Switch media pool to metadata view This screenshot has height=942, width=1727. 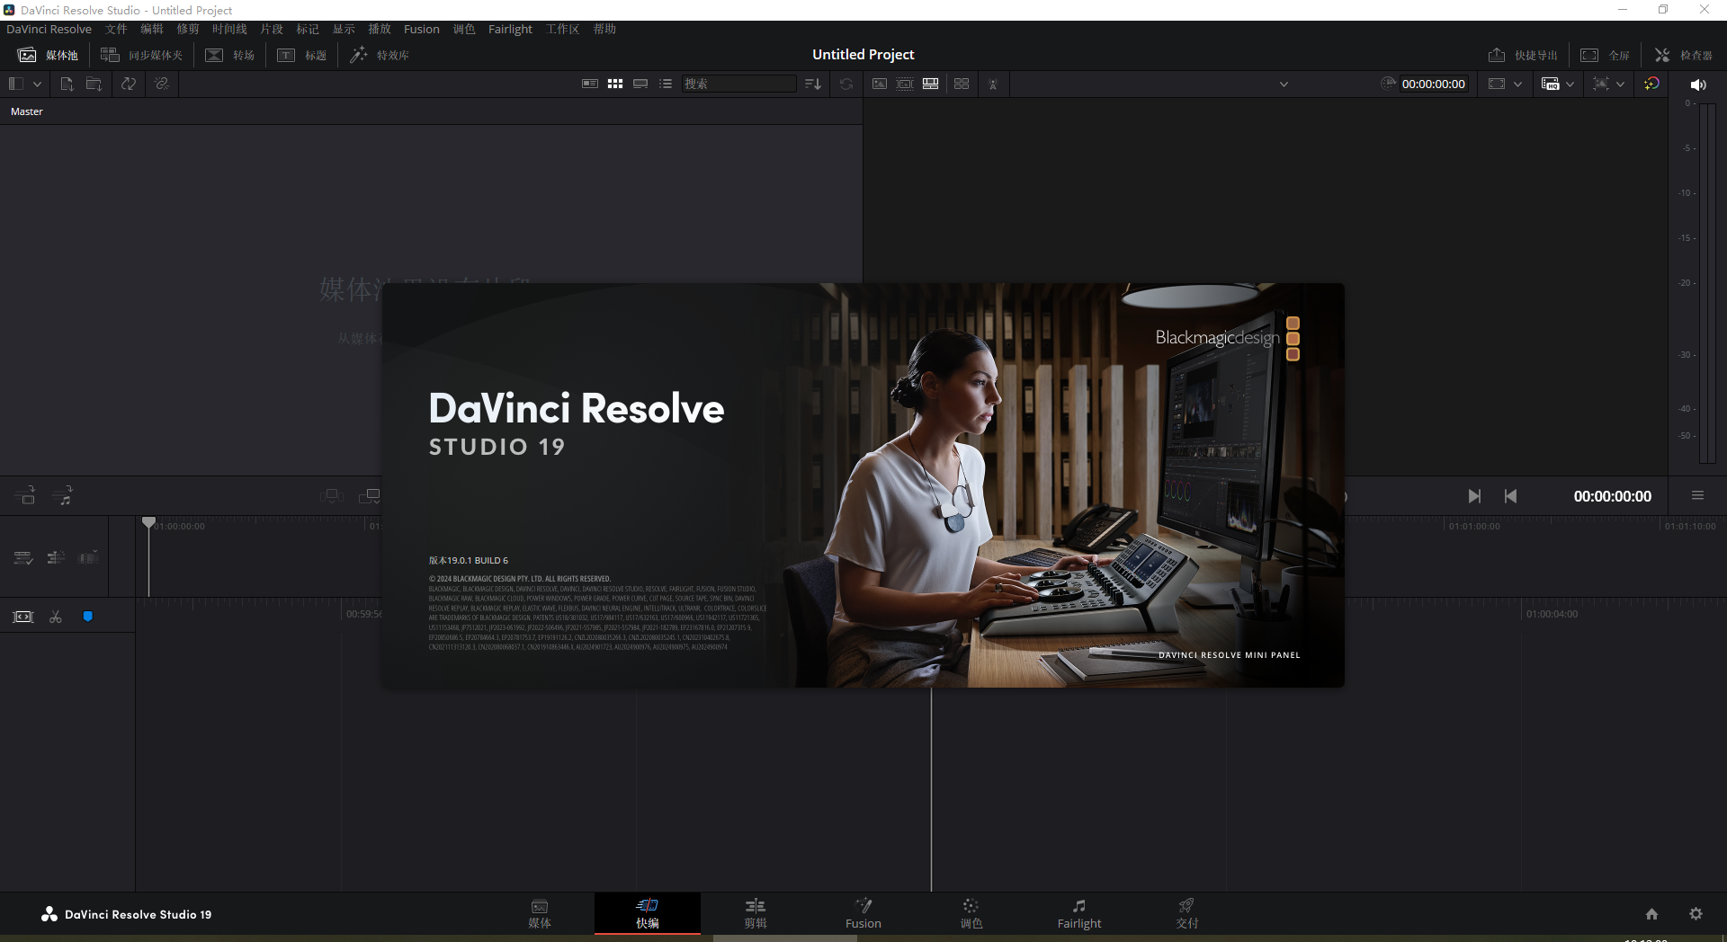tap(590, 84)
